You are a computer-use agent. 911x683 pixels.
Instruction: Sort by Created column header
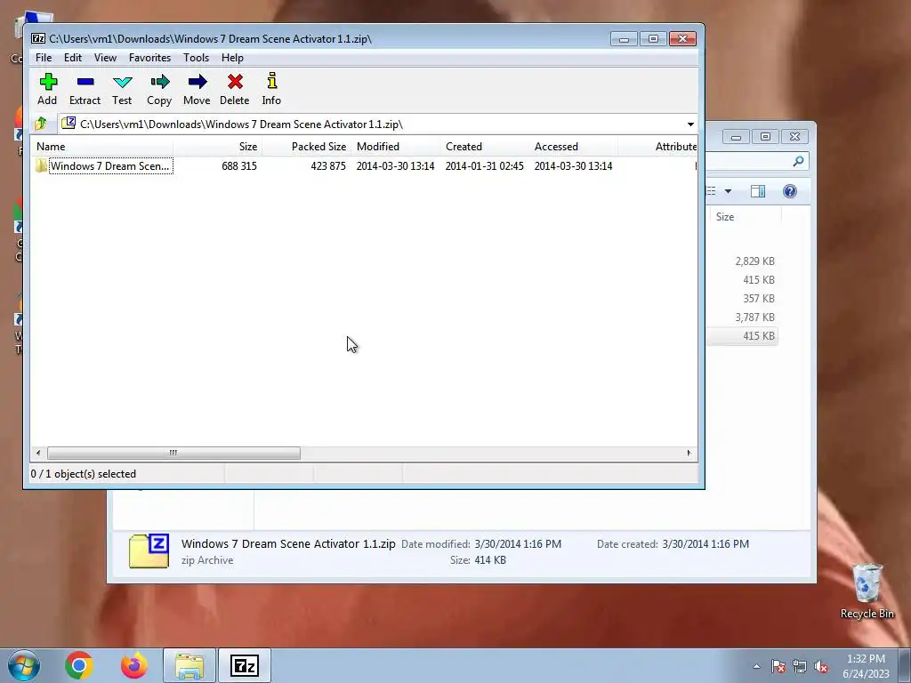(x=484, y=147)
